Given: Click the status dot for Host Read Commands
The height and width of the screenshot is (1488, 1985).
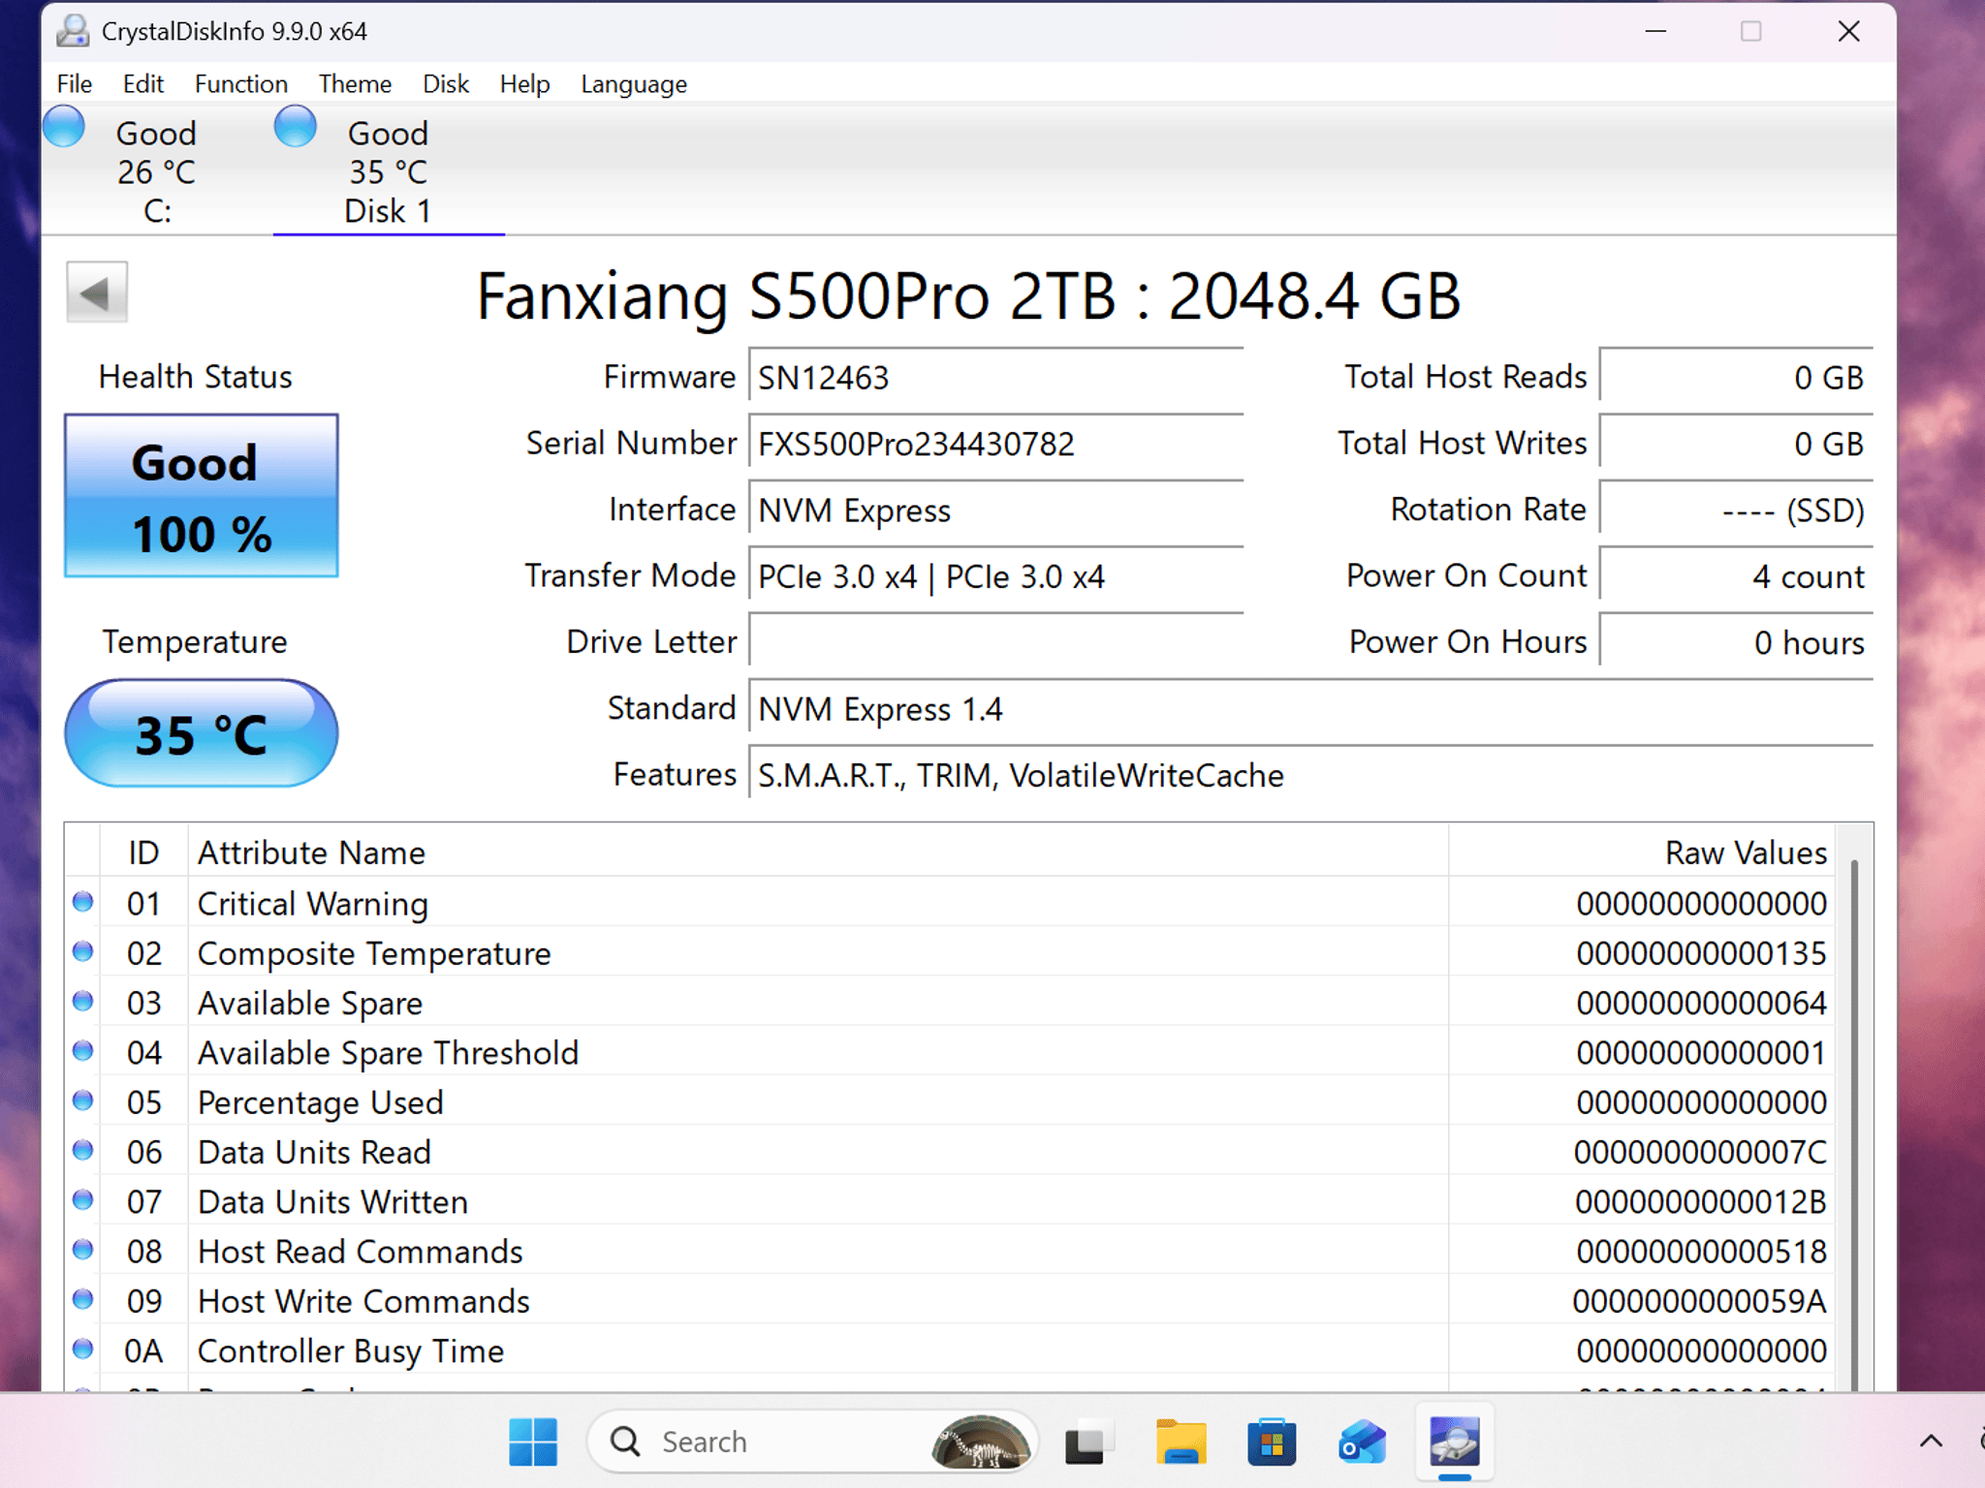Looking at the screenshot, I should point(83,1250).
